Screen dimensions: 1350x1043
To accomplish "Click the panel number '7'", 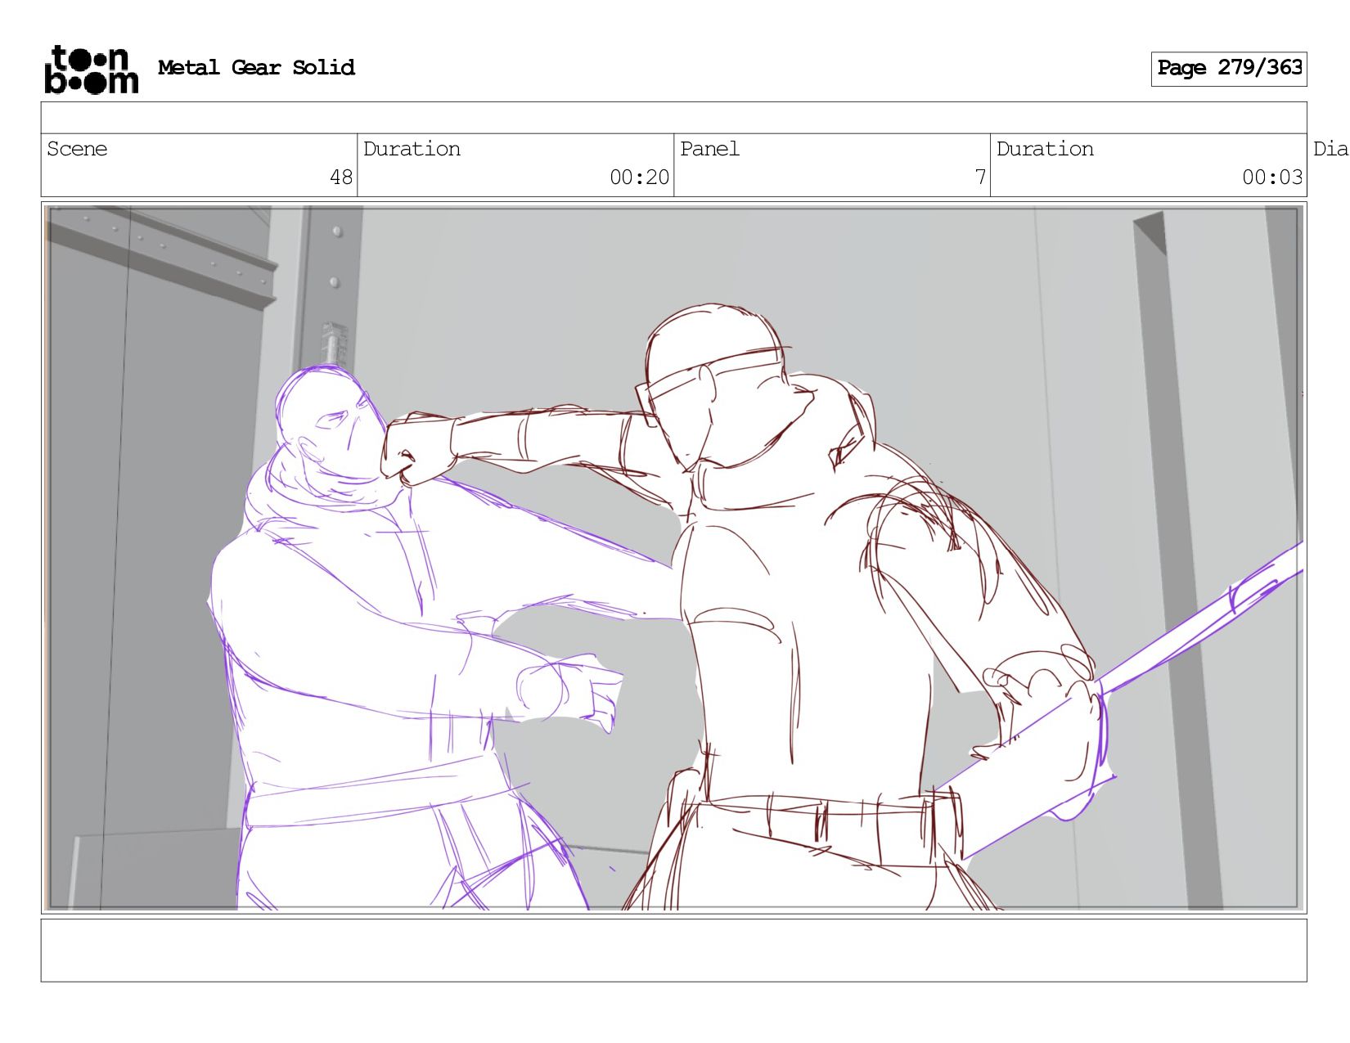I will [x=980, y=178].
